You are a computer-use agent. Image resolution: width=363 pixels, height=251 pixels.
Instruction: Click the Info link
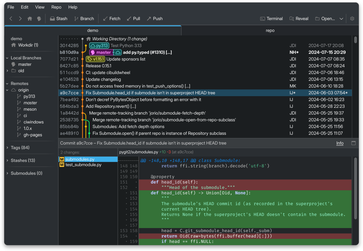pos(340,143)
